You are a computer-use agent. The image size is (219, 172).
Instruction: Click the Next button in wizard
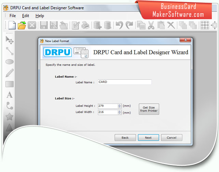[x=148, y=137]
